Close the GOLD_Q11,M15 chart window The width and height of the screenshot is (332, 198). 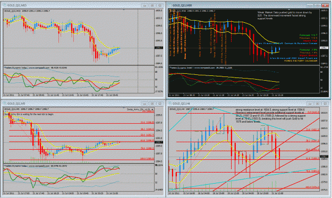click(160, 5)
